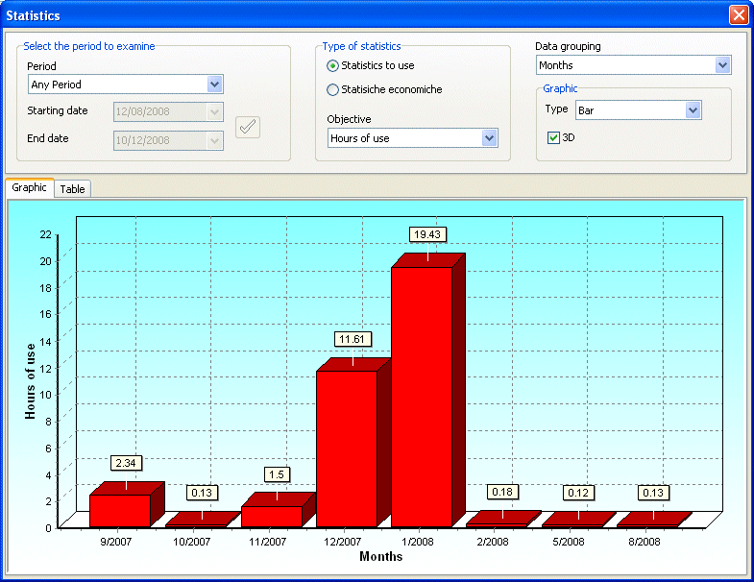Click the Months axis title
This screenshot has height=582, width=754.
point(381,556)
